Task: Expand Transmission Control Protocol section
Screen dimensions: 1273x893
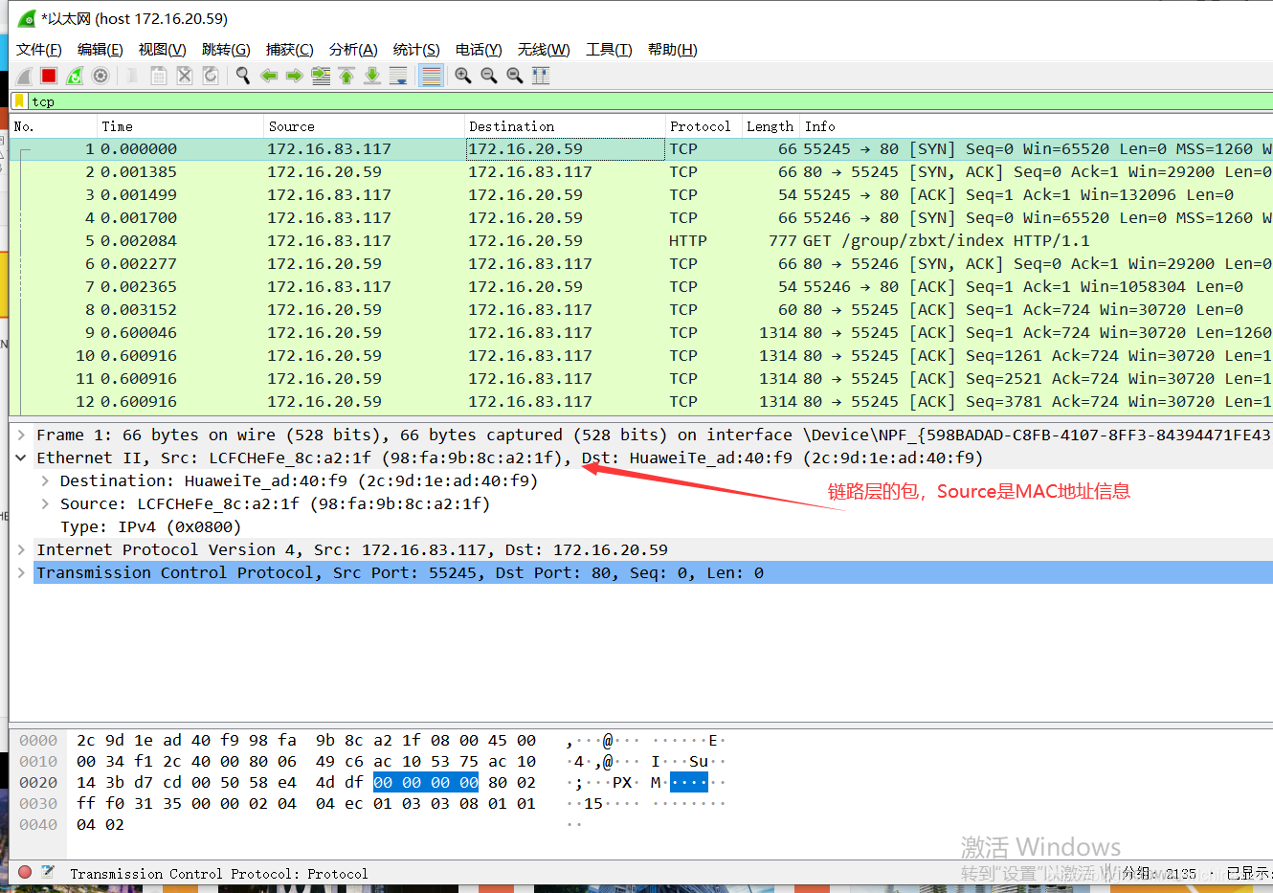Action: pyautogui.click(x=21, y=572)
